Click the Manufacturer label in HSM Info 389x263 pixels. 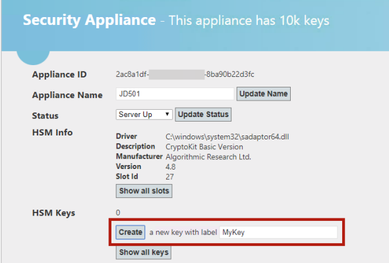[x=139, y=156]
